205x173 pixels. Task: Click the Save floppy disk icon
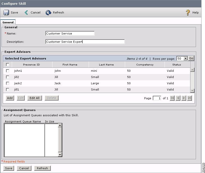pos(6,12)
